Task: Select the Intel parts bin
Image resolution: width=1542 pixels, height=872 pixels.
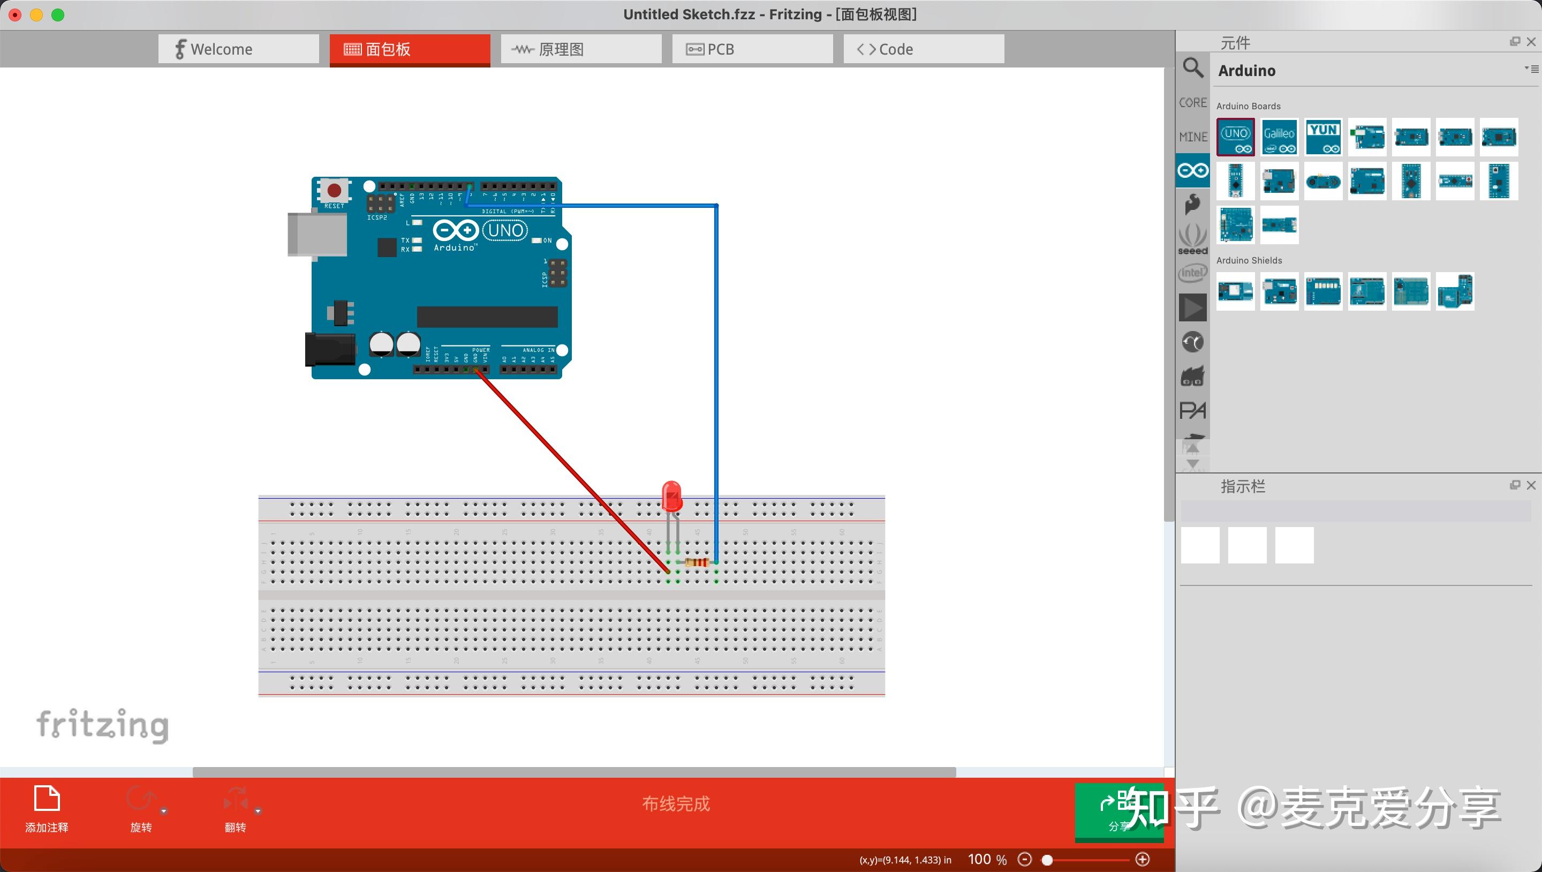Action: point(1192,273)
